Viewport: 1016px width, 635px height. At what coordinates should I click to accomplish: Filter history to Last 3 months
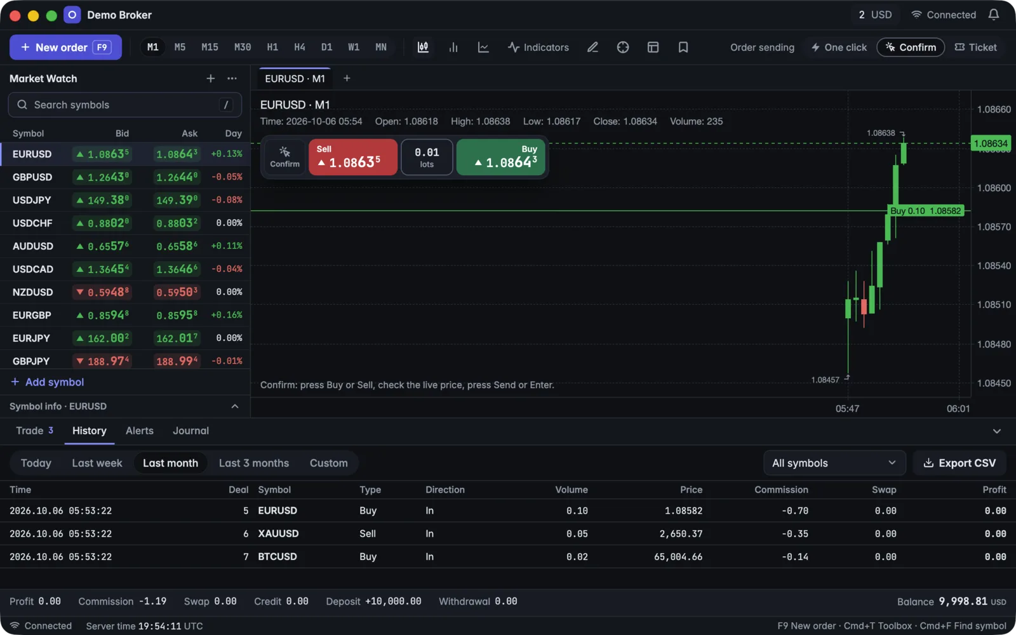click(x=254, y=463)
